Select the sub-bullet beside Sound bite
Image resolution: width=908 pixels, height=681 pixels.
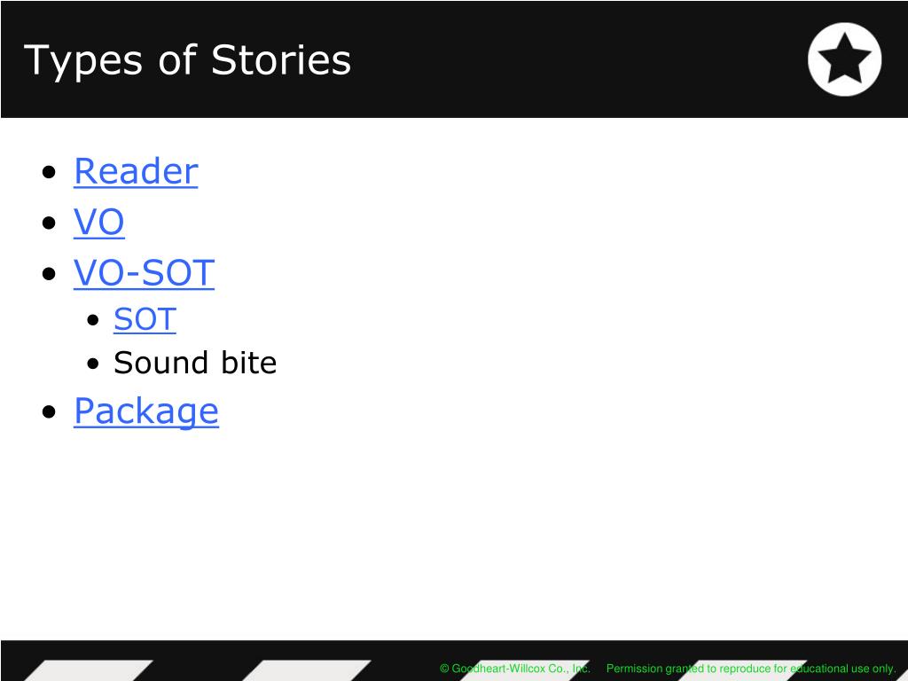93,364
